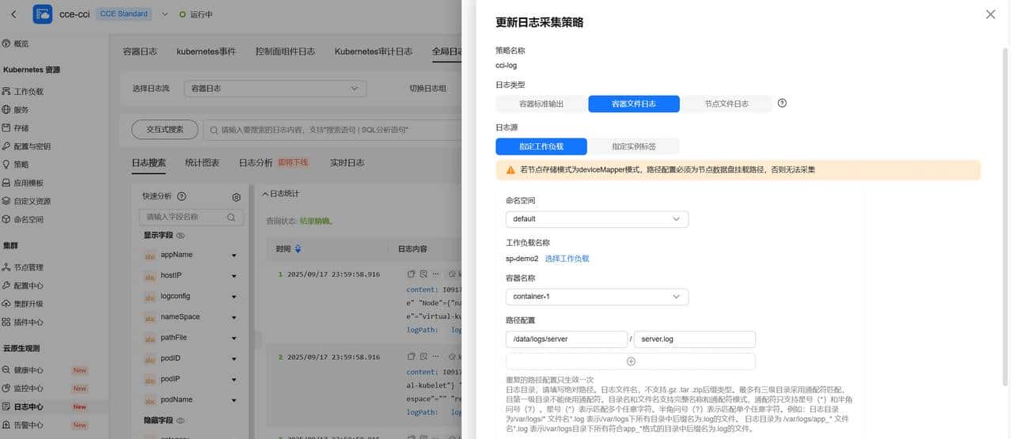Click the 工作负载 sidebar icon

coord(6,91)
